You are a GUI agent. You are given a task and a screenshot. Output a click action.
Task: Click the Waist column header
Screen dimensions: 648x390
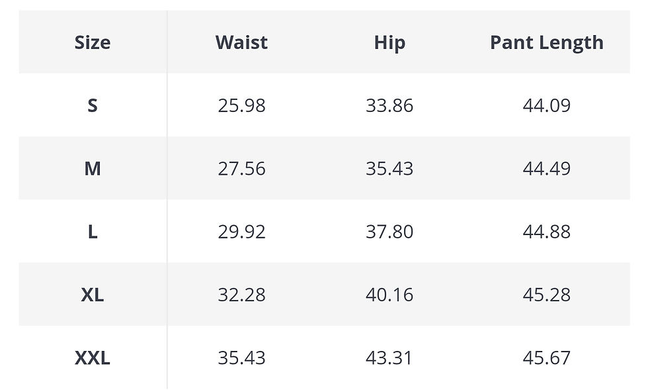242,42
